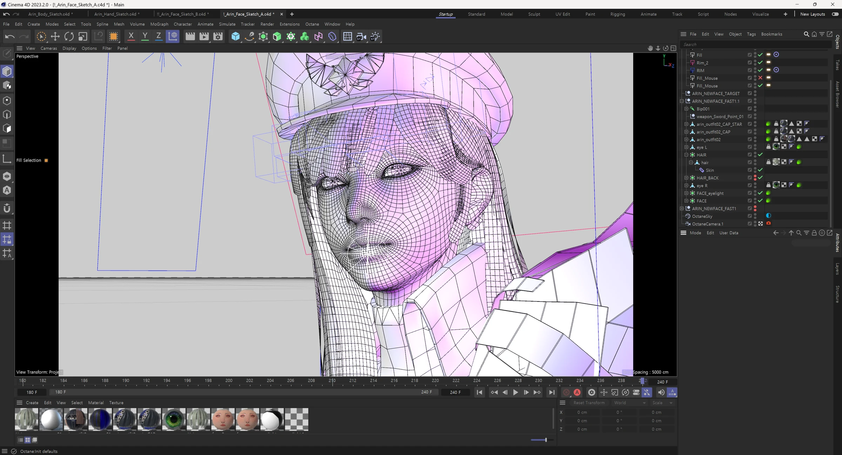Click the Live Selection tool
The image size is (842, 455).
[x=41, y=36]
